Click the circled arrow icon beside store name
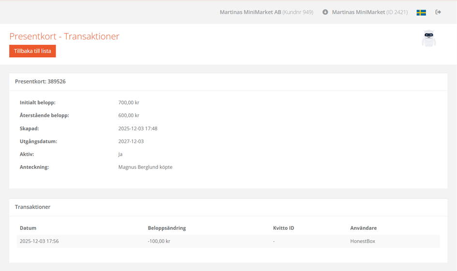Screen dimensions: 457x271 coord(325,12)
